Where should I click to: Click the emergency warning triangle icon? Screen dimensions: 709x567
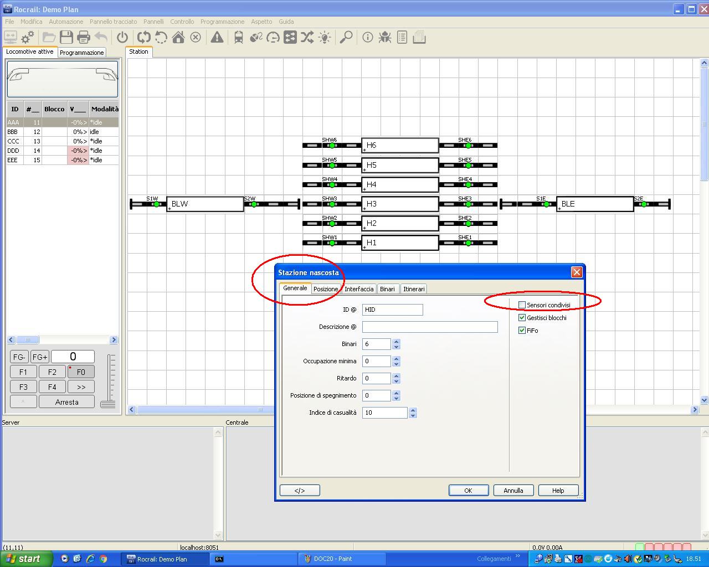217,38
